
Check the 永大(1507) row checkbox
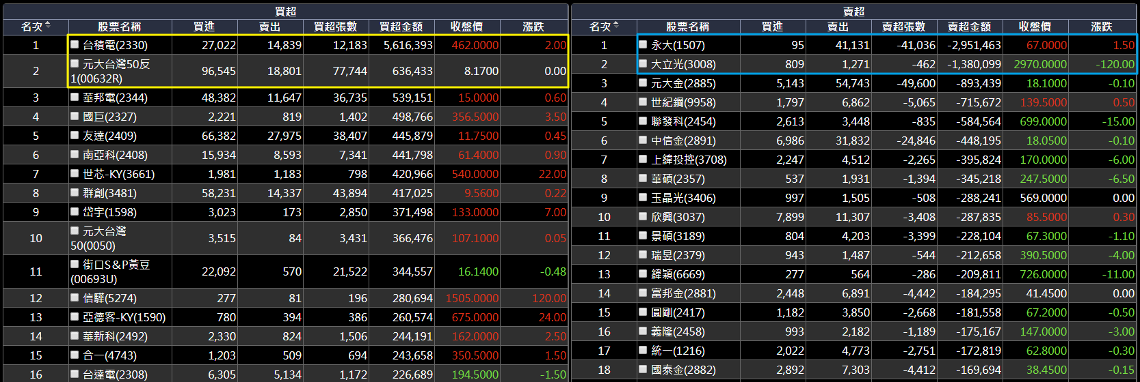tap(643, 44)
